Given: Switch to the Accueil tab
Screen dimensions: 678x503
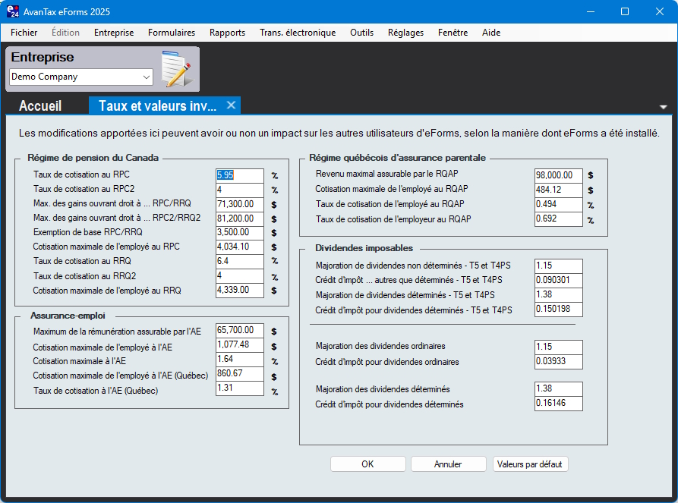Looking at the screenshot, I should tap(40, 106).
